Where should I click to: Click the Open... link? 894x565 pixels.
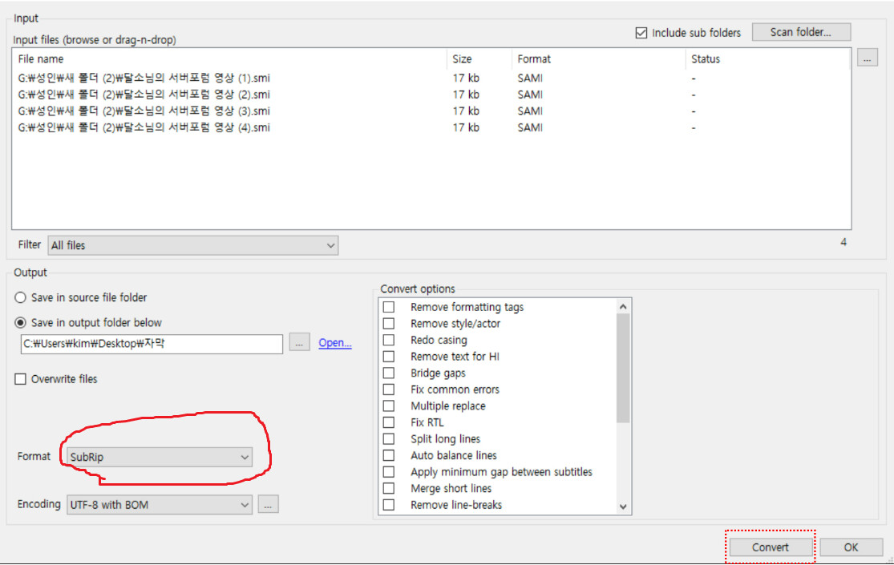334,343
